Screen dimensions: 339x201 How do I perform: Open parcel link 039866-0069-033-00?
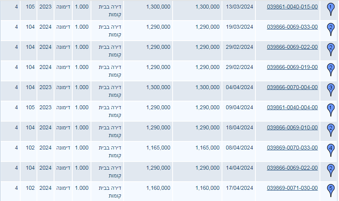pos(292,27)
